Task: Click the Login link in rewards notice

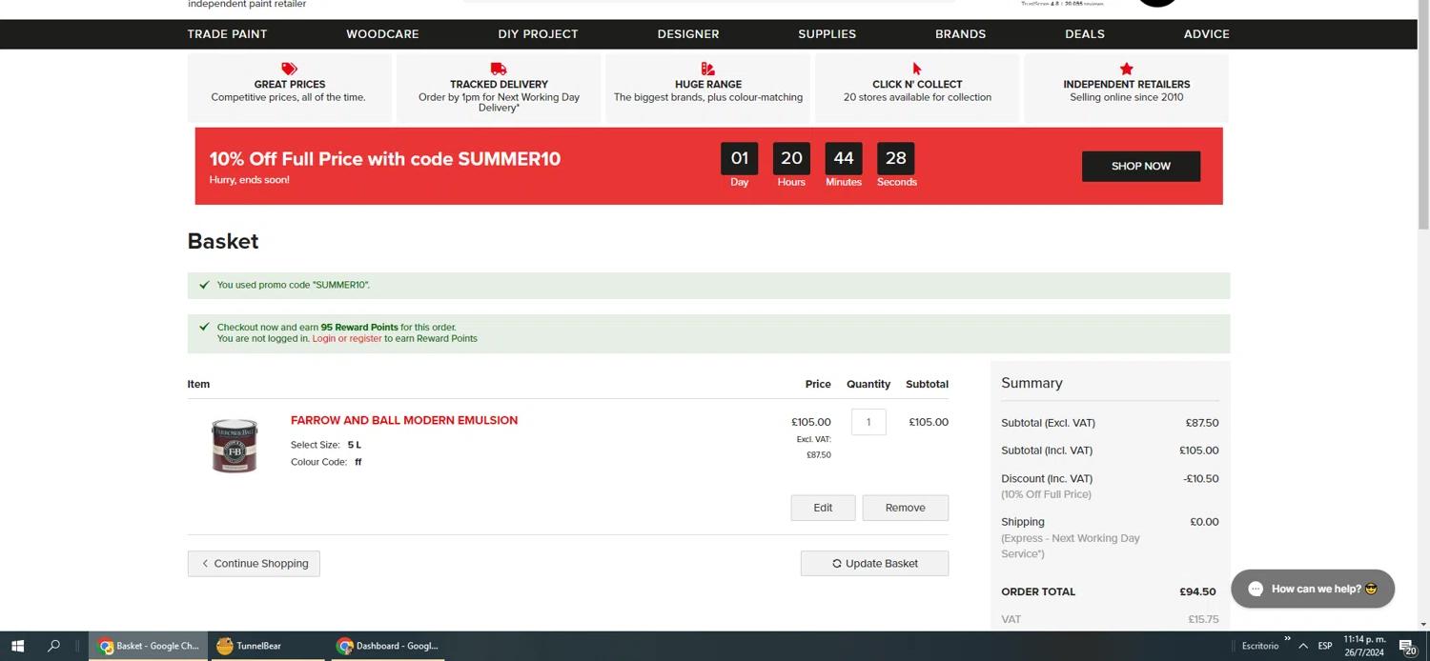Action: [x=323, y=338]
